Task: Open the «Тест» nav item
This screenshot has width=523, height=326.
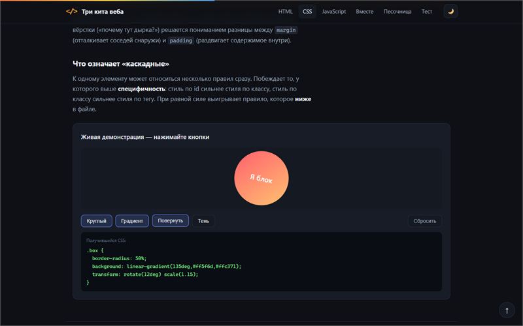Action: pyautogui.click(x=427, y=11)
